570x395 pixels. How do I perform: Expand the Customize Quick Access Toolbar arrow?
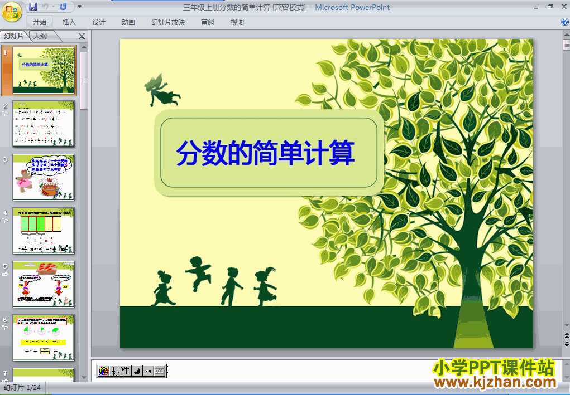[x=80, y=7]
